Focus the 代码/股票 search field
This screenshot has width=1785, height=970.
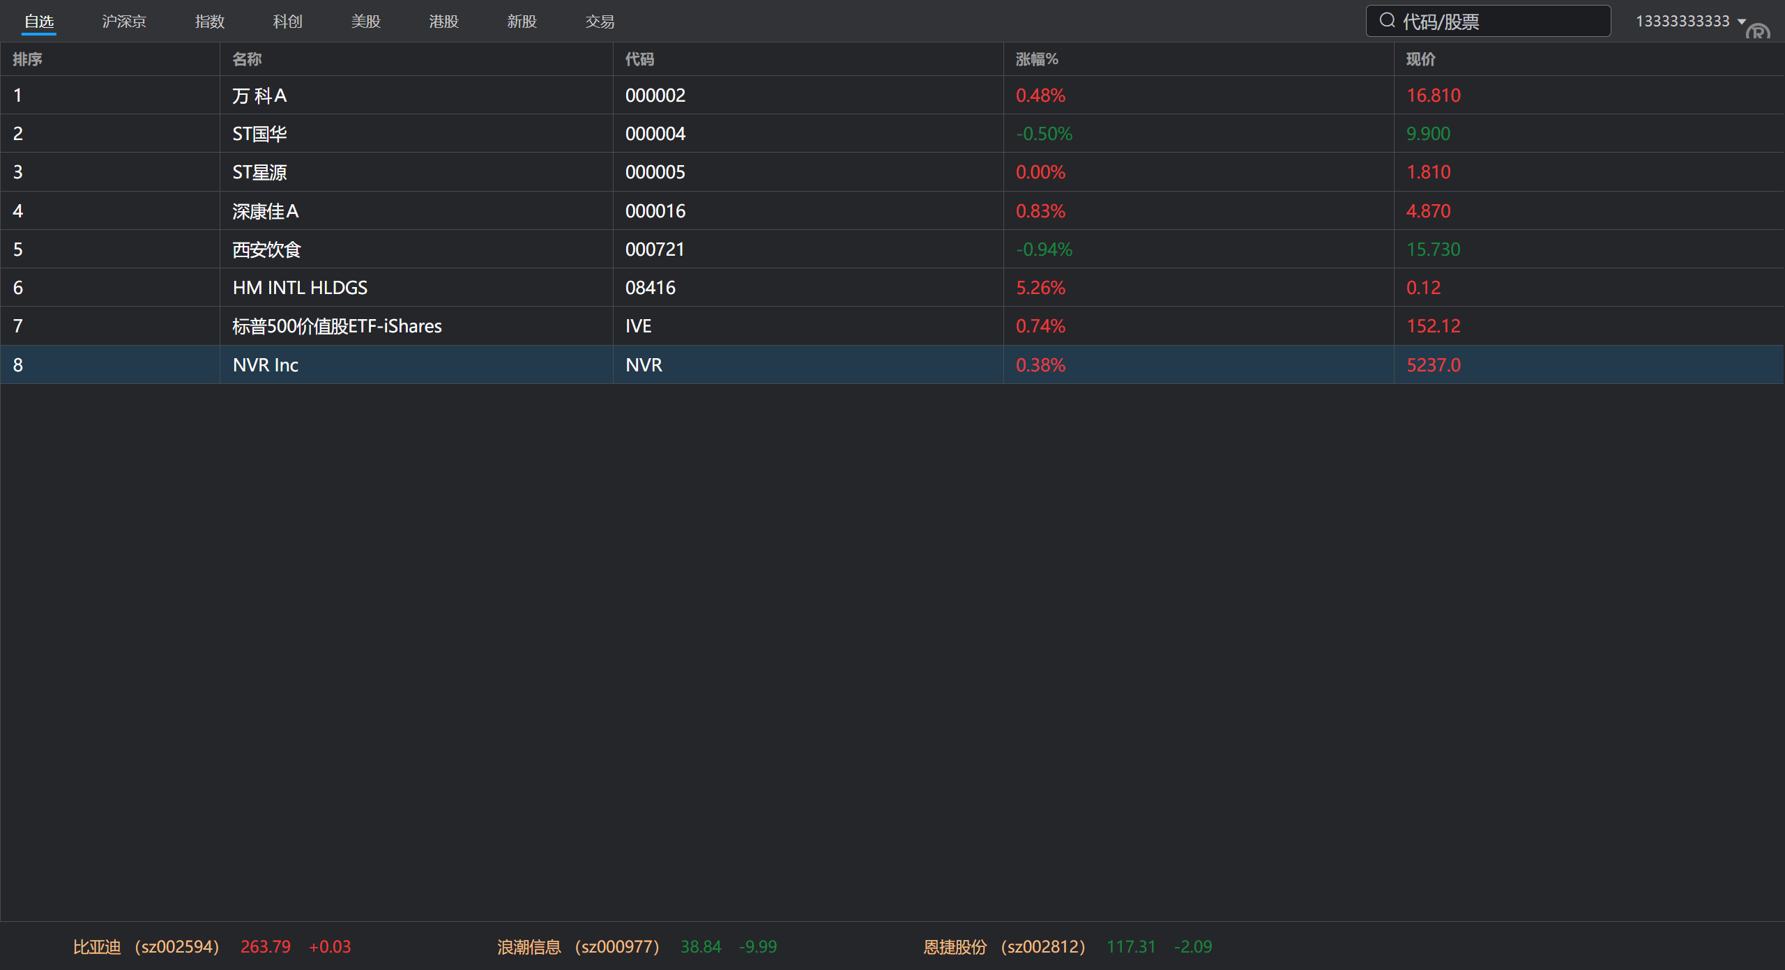[x=1499, y=22]
